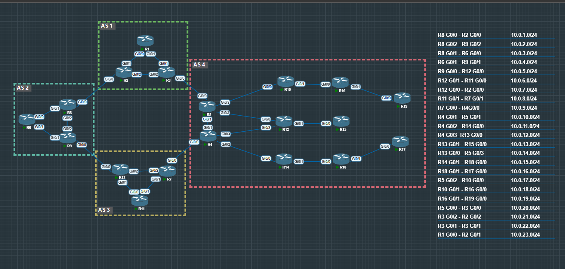Select the R17 router icon
Image resolution: width=565 pixels, height=269 pixels.
point(400,141)
